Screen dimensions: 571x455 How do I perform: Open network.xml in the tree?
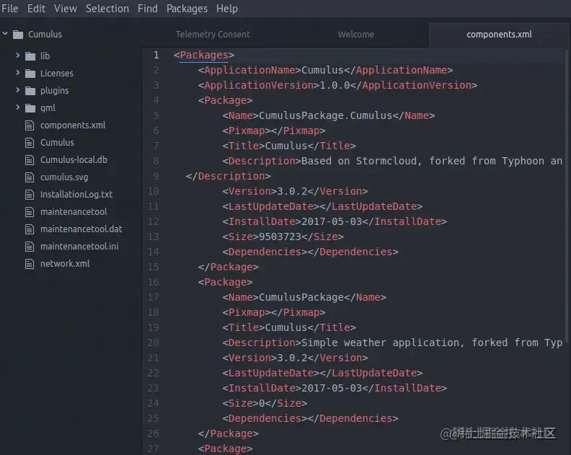pyautogui.click(x=65, y=264)
